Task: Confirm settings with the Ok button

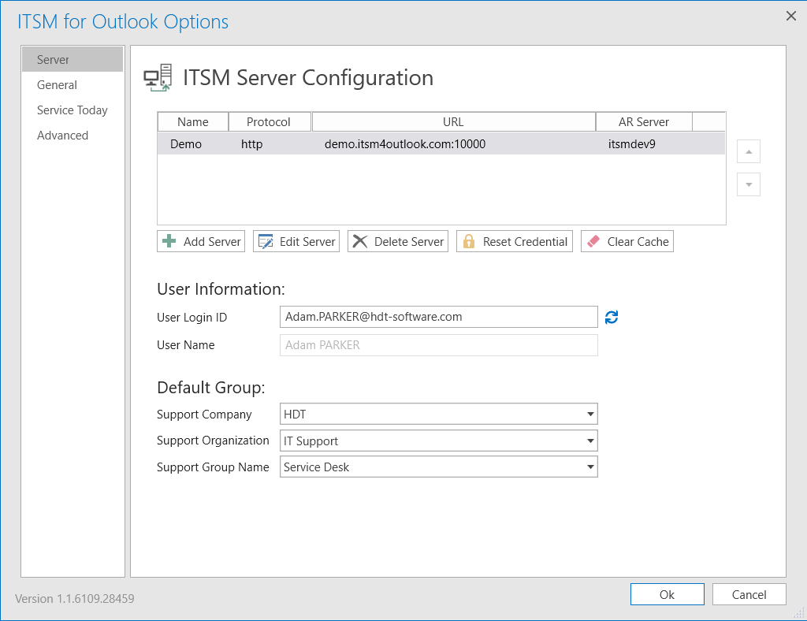Action: pos(667,595)
